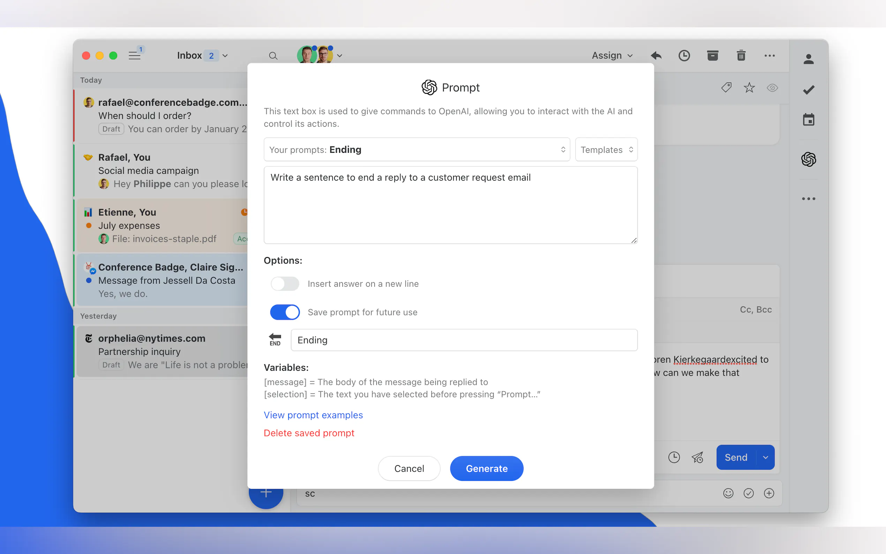Click the Delete saved prompt link
The height and width of the screenshot is (554, 886).
309,433
